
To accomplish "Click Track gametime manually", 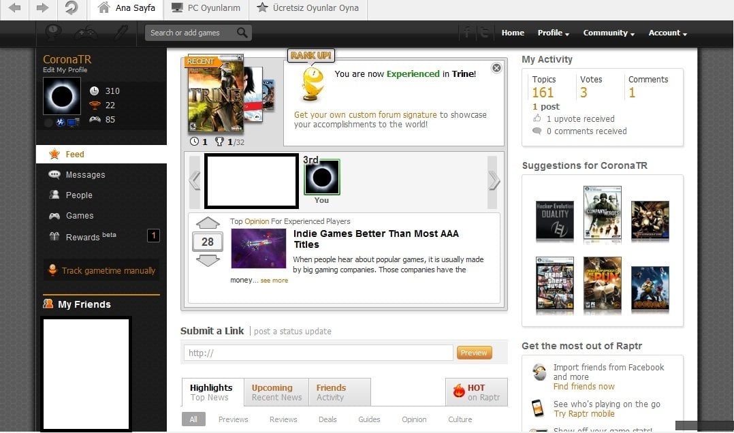I will click(101, 270).
